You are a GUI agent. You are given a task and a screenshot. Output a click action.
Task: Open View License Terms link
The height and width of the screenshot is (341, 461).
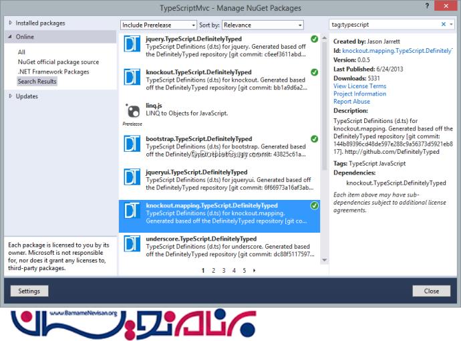click(359, 86)
